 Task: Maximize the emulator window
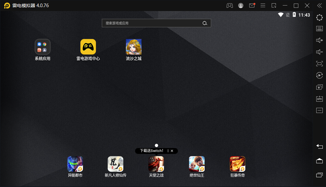[296, 6]
